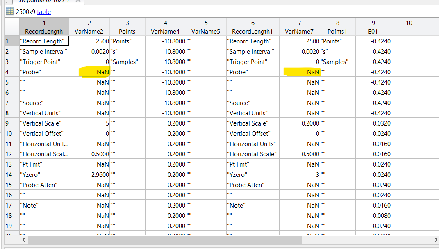439x249 pixels.
Task: Select row header number 14
Action: point(9,175)
